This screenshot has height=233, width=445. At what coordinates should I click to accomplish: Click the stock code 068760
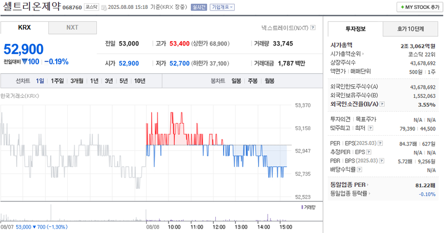coord(72,8)
